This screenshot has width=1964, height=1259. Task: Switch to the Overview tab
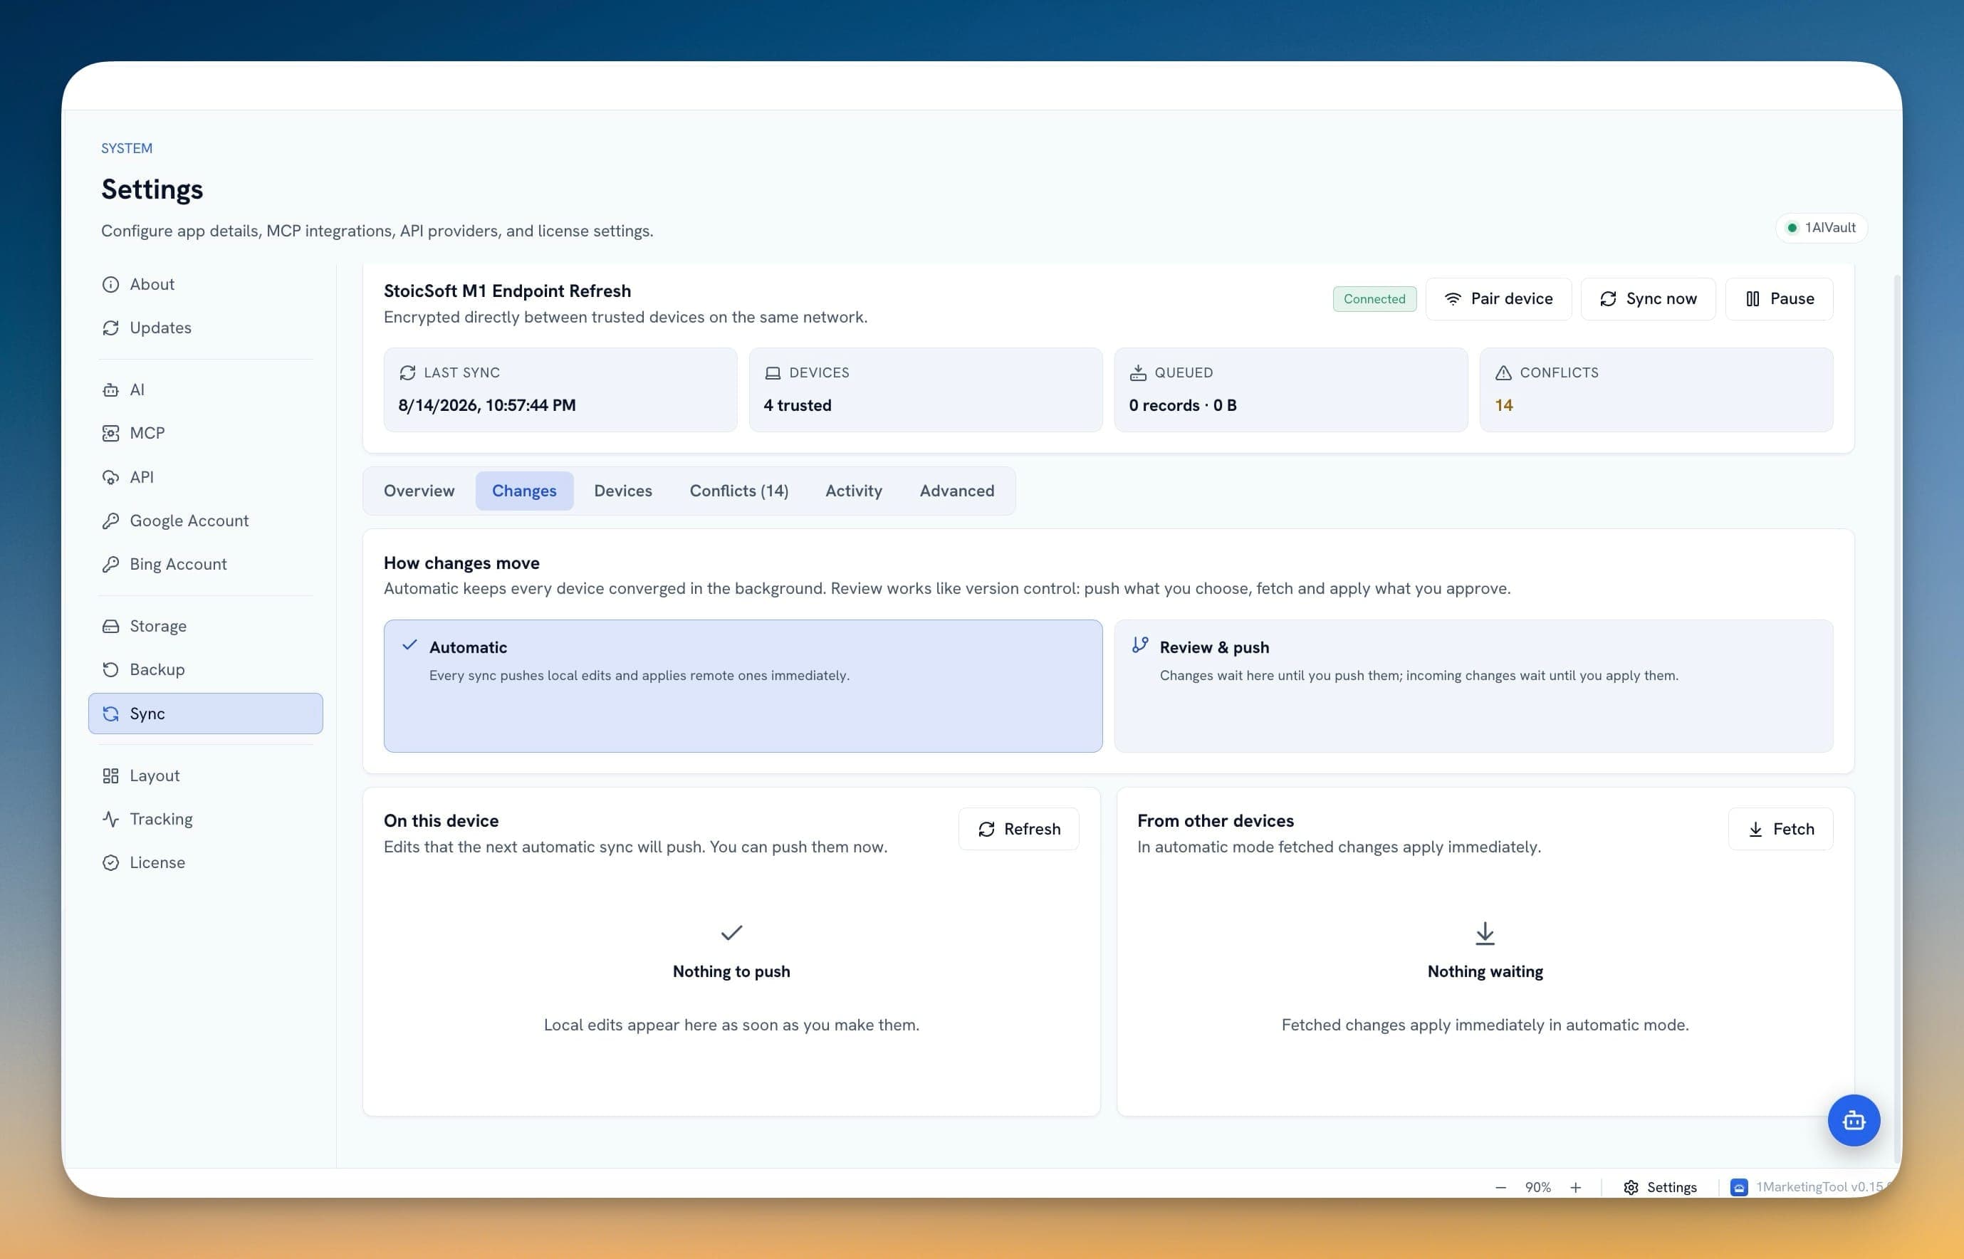[419, 491]
